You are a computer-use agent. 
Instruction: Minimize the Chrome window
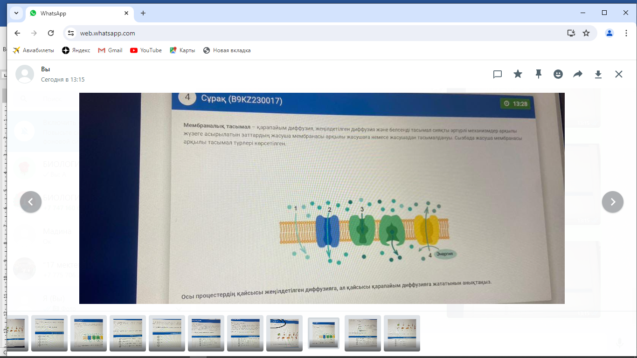tap(583, 13)
